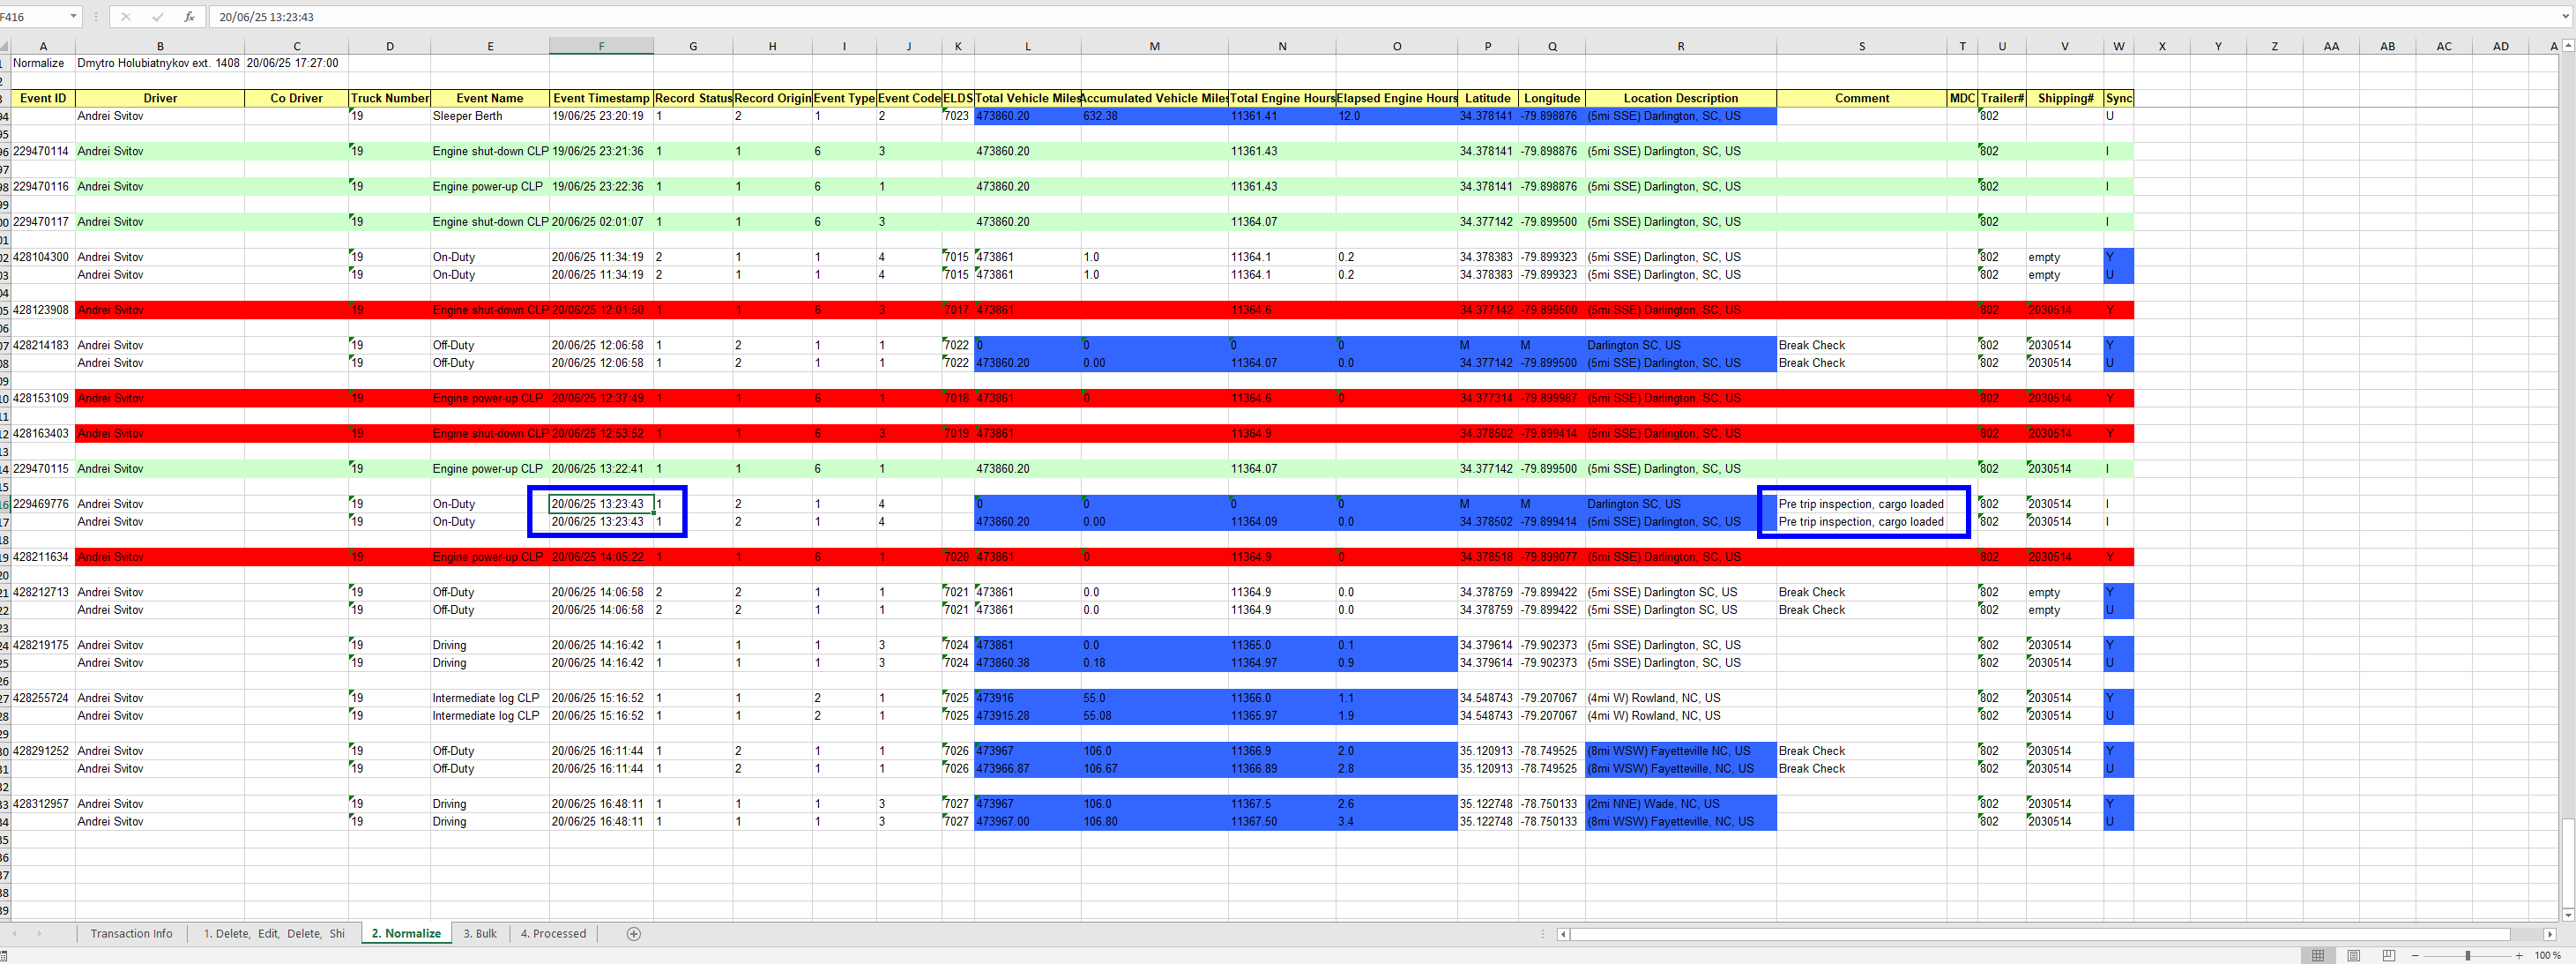Click the Select All corner triangle
This screenshot has height=964, width=2576.
[4, 46]
